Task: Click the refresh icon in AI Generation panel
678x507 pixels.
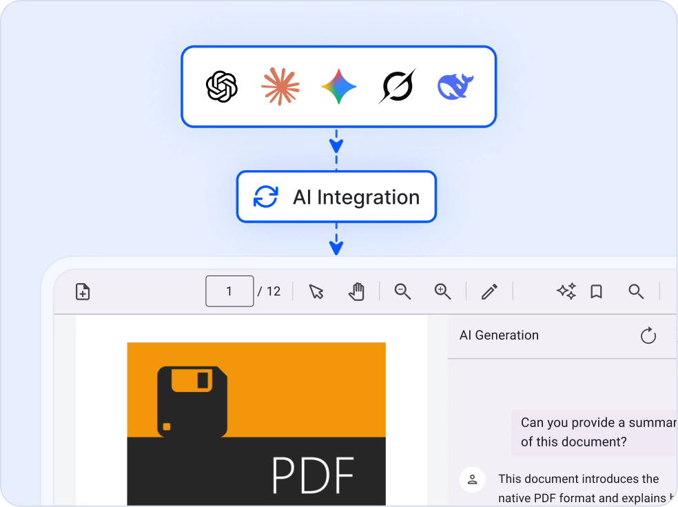Action: [x=648, y=335]
